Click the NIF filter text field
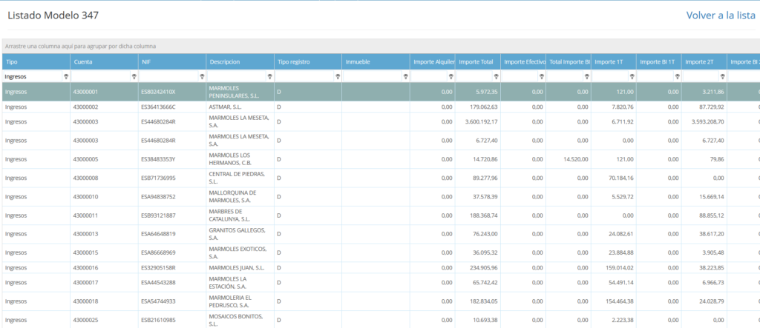This screenshot has height=328, width=760. point(168,76)
